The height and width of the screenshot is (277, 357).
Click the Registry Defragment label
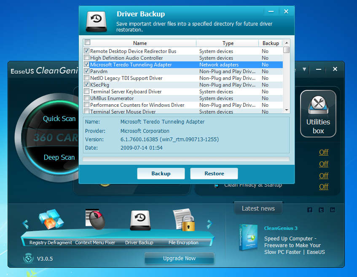[51, 243]
